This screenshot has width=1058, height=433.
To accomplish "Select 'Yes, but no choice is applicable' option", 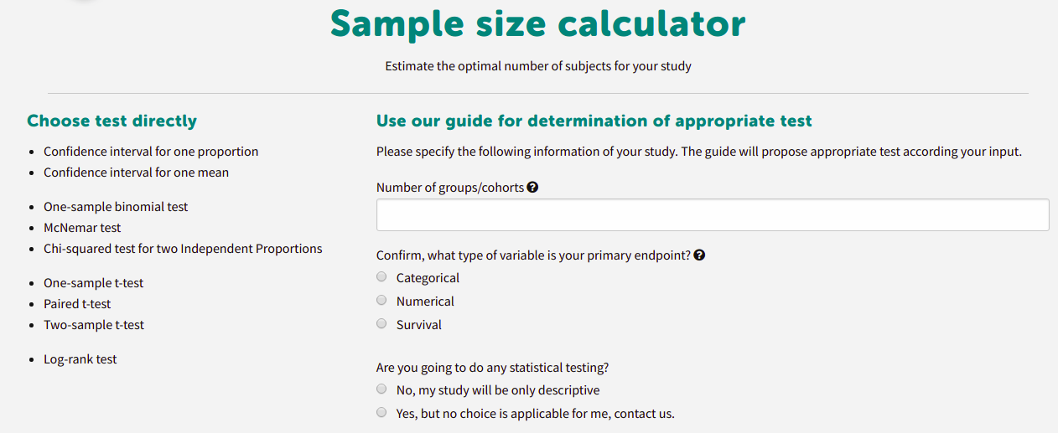I will coord(381,413).
